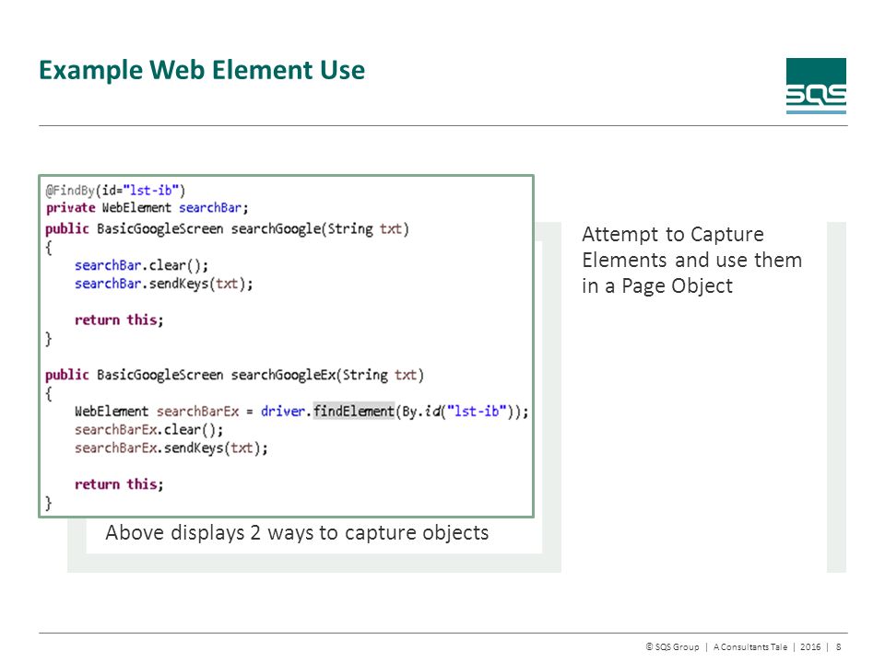
Task: Click the 'searchBarEx.sendKeys(txt);' line
Action: pos(171,448)
